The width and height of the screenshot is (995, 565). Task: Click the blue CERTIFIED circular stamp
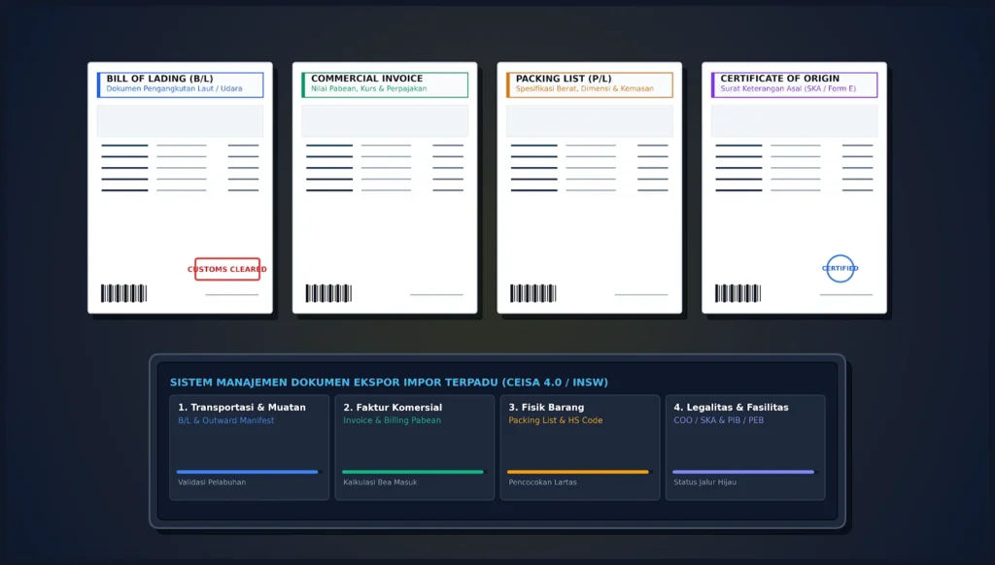click(x=841, y=268)
